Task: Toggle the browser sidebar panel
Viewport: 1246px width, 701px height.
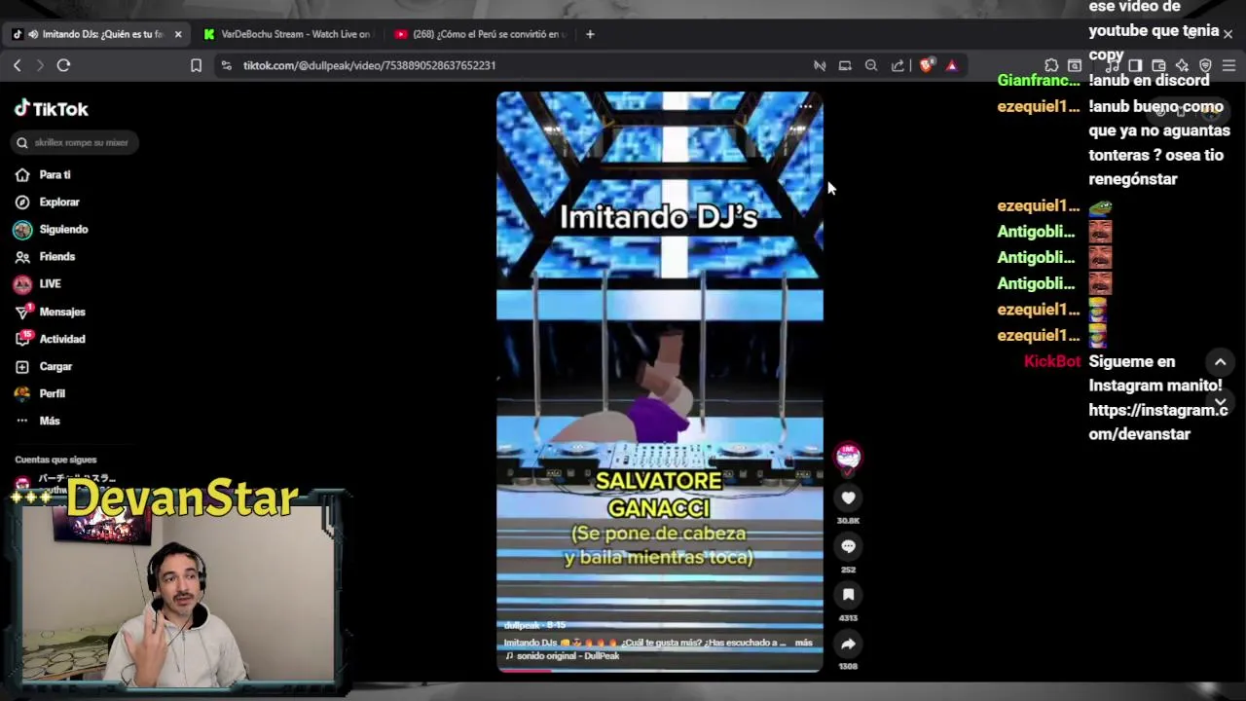Action: pos(1135,65)
